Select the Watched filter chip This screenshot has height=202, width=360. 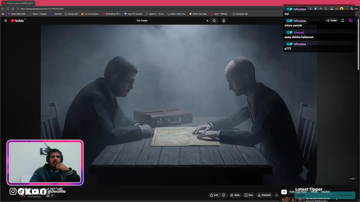point(326,192)
